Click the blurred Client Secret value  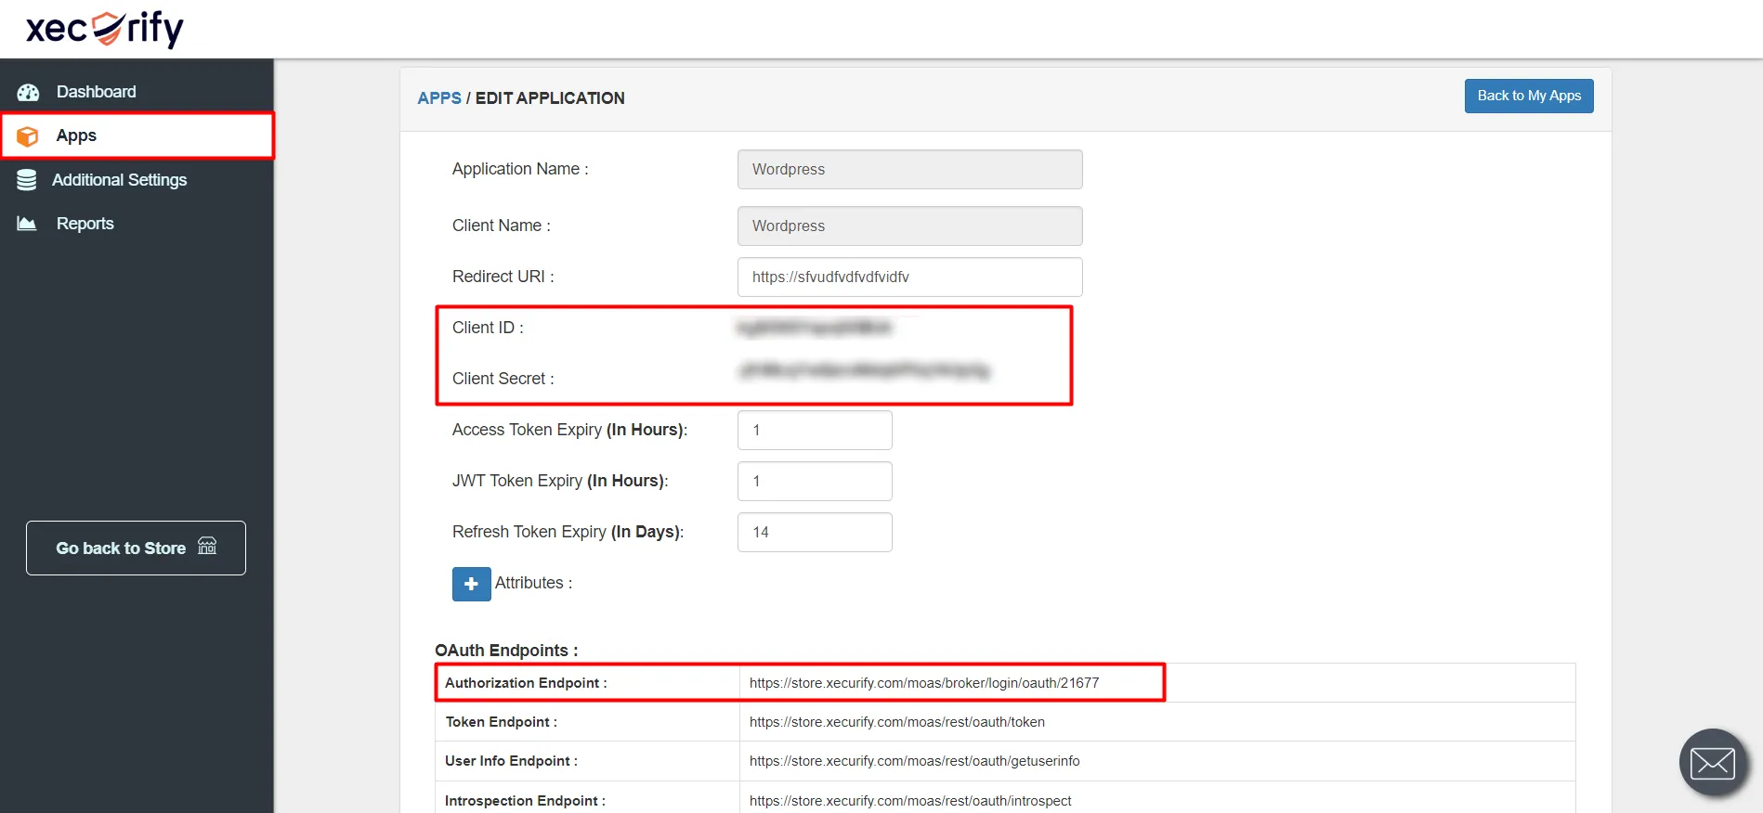coord(865,371)
